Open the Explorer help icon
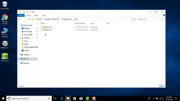This screenshot has width=180, height=101. [x=164, y=15]
